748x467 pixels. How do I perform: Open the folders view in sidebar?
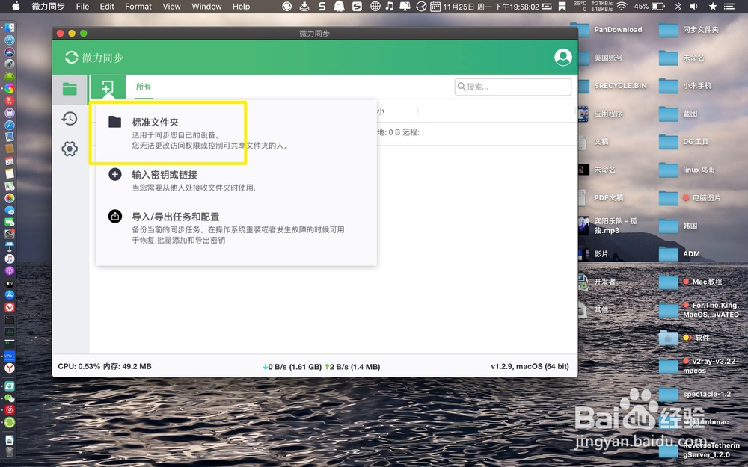(x=70, y=89)
